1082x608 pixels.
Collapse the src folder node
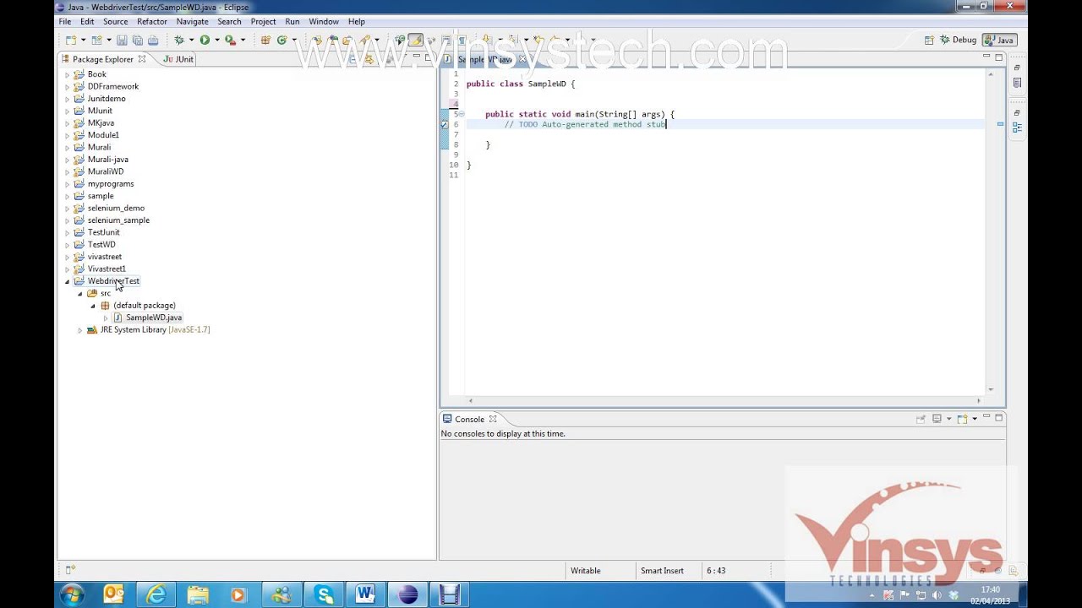coord(80,293)
